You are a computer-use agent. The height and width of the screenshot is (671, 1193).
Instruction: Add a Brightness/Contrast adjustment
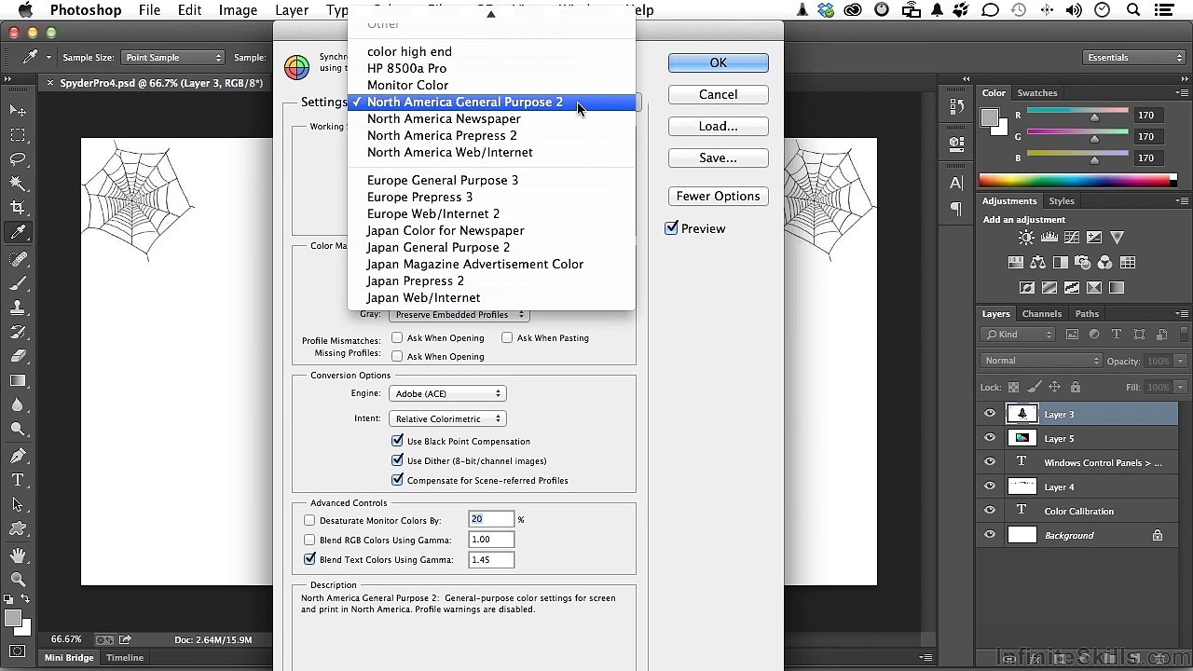1026,238
